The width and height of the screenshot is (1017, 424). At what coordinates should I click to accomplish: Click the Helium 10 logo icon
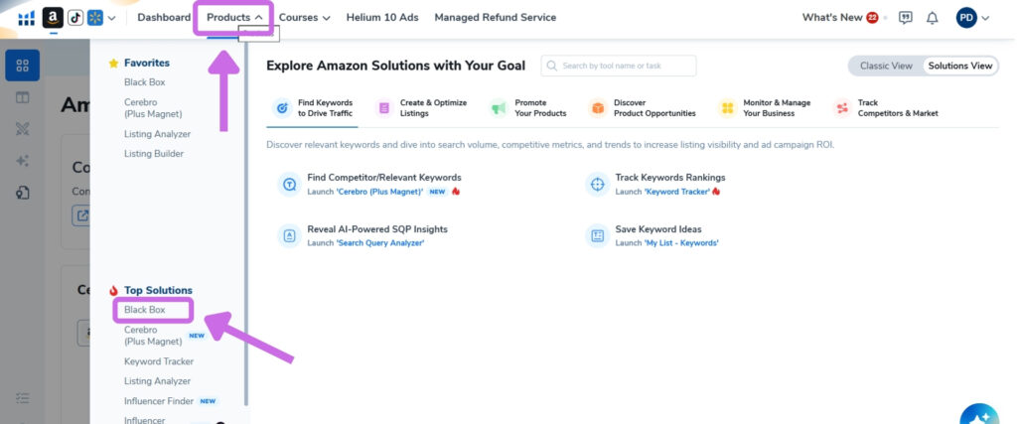(x=26, y=18)
